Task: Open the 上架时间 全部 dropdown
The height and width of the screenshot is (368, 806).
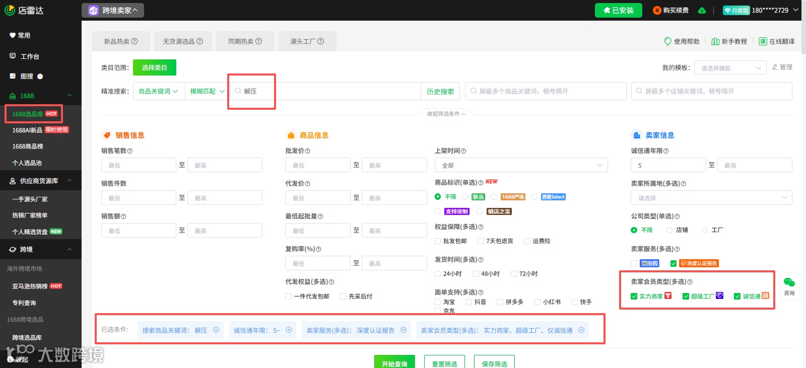Action: pos(521,165)
